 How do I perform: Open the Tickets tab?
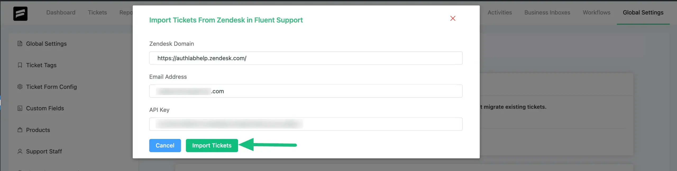point(97,12)
